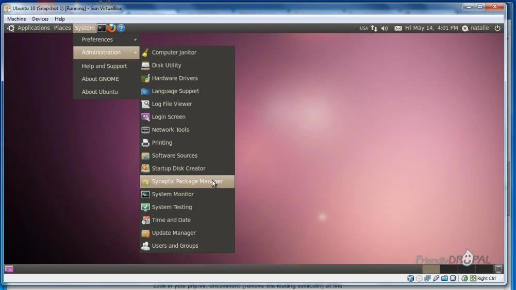Click the Hardware Drivers chip icon
Screen dimensions: 516x290
pos(145,78)
